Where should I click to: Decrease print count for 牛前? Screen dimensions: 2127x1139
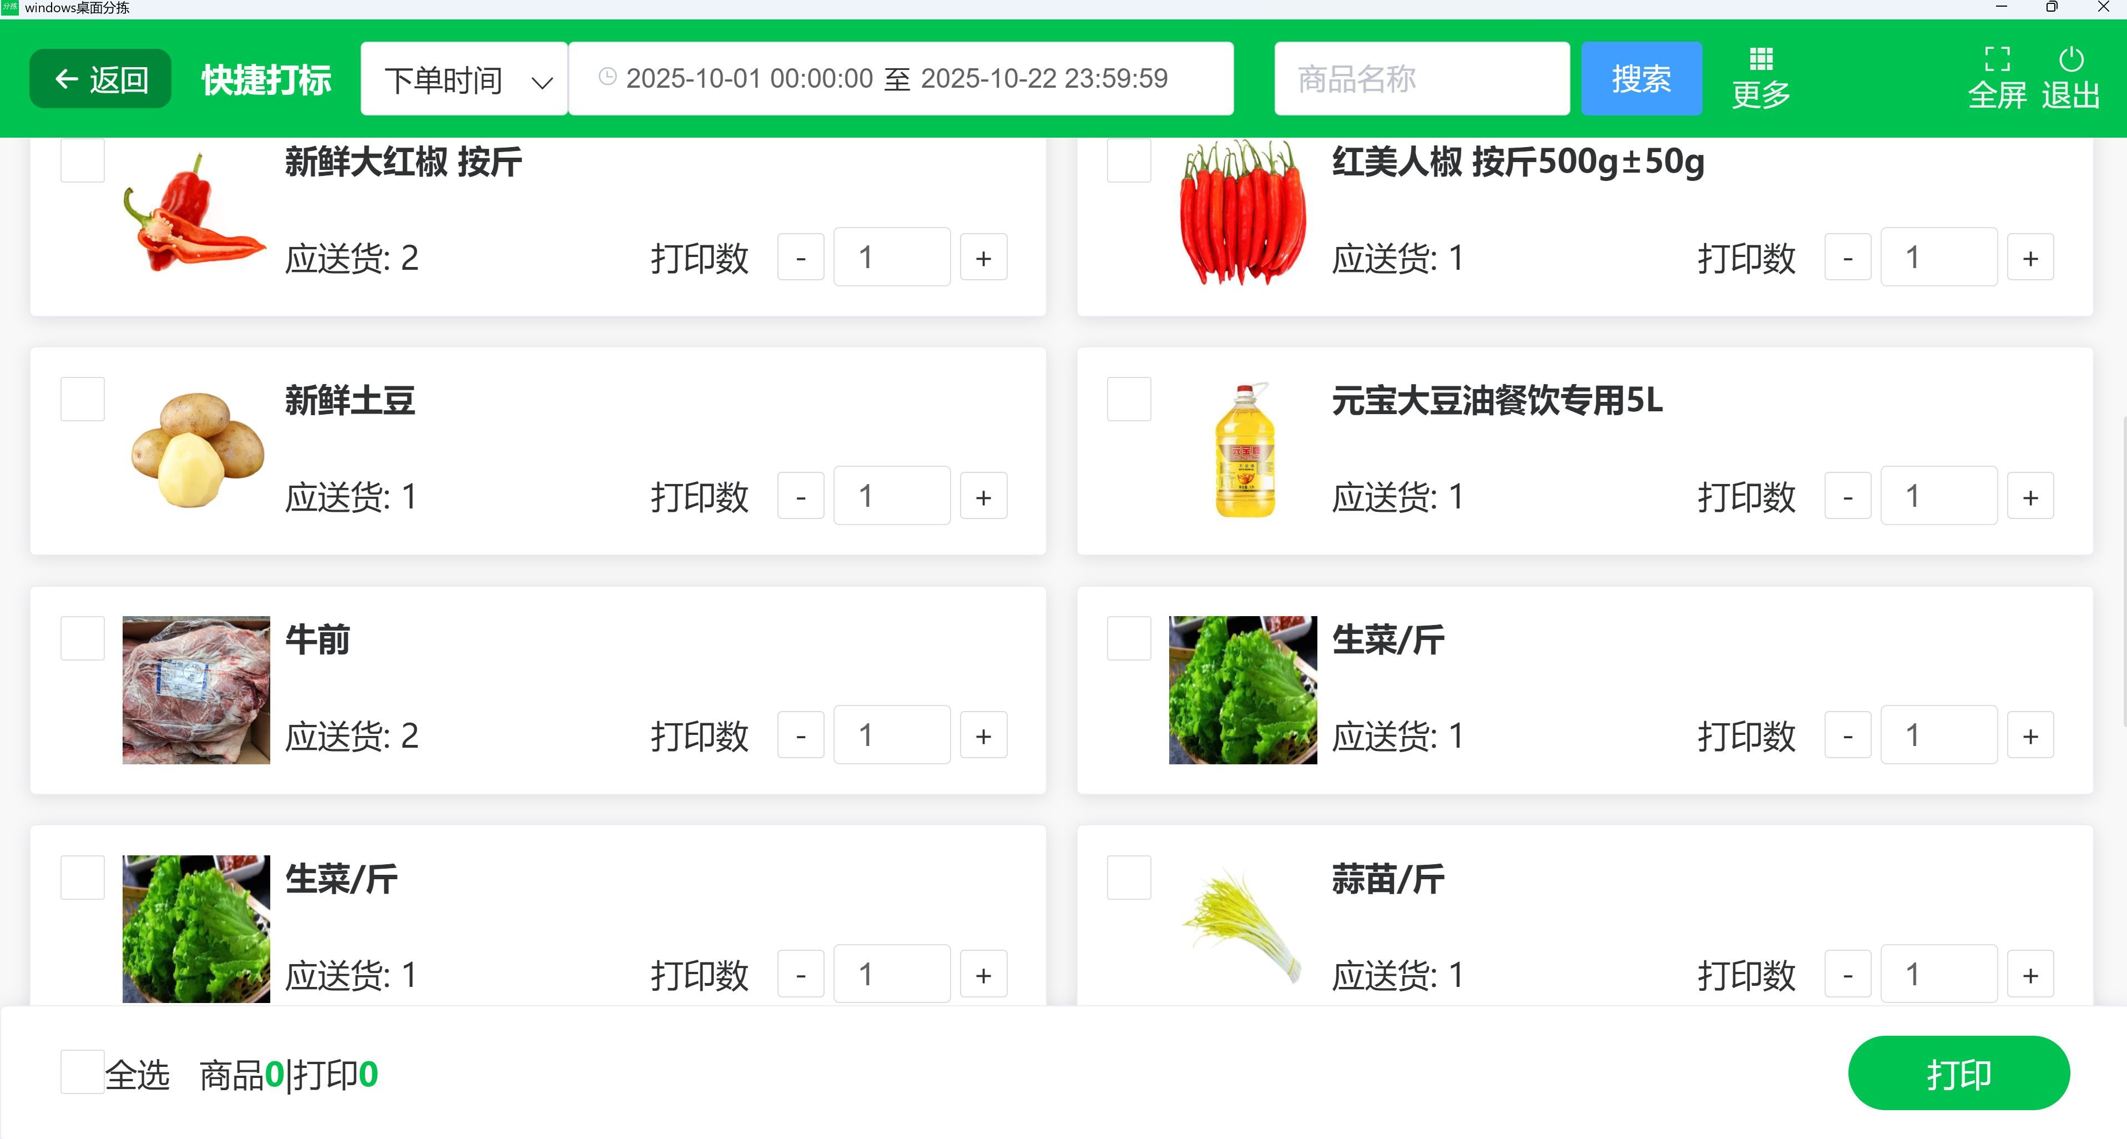[x=800, y=736]
